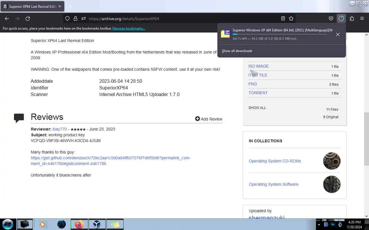Open the Action Center flag tray icon
369x230 pixels.
pyautogui.click(x=326, y=225)
